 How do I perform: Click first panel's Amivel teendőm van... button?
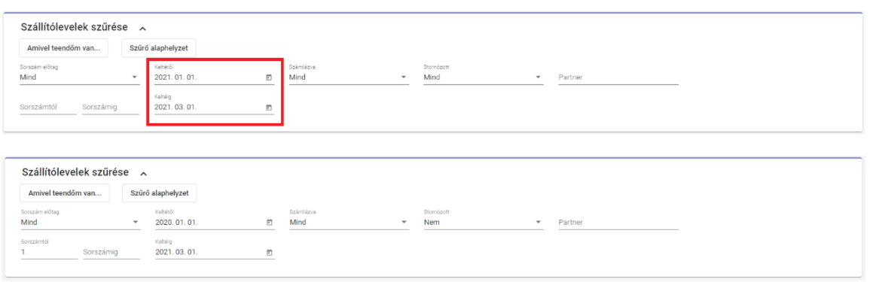pos(64,47)
